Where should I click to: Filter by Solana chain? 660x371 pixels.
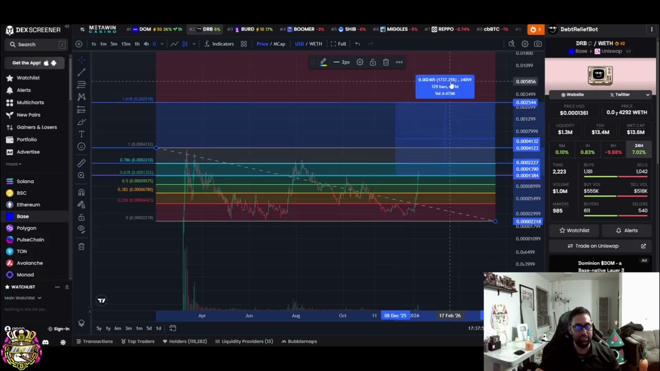pos(25,181)
